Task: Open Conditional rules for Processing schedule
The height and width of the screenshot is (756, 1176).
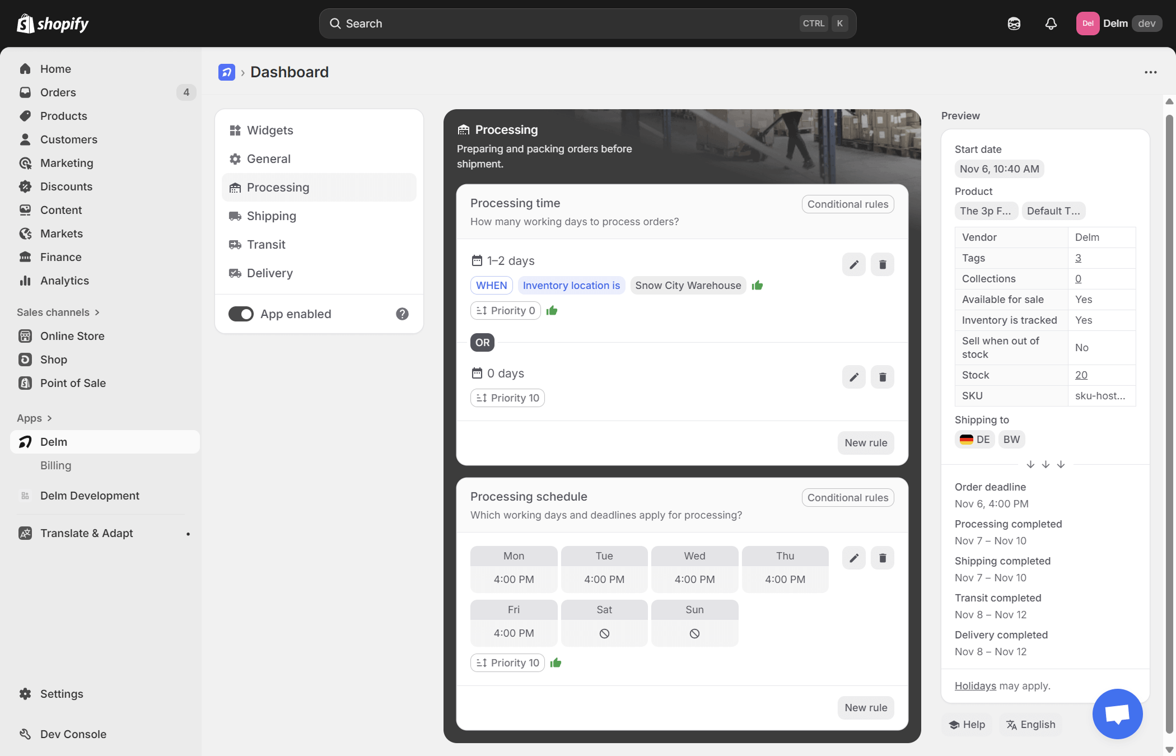Action: tap(847, 498)
